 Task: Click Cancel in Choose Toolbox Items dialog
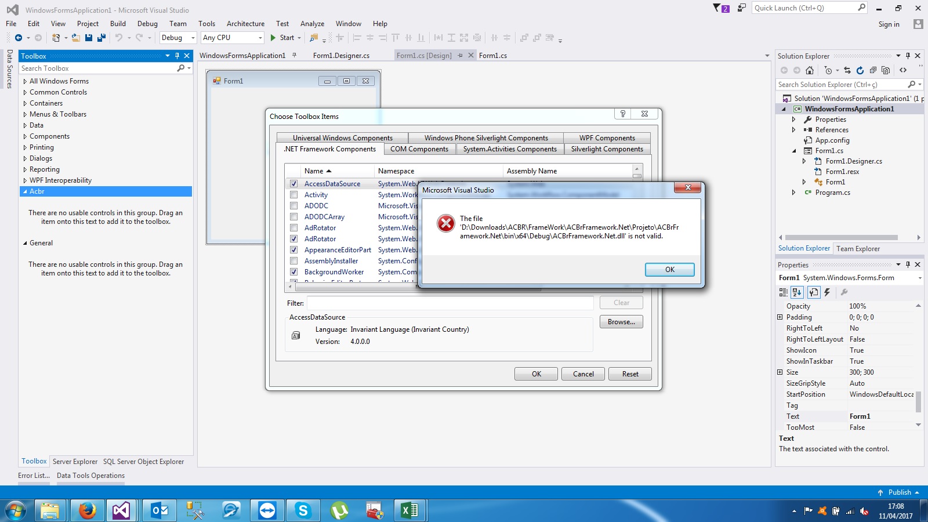(x=583, y=374)
